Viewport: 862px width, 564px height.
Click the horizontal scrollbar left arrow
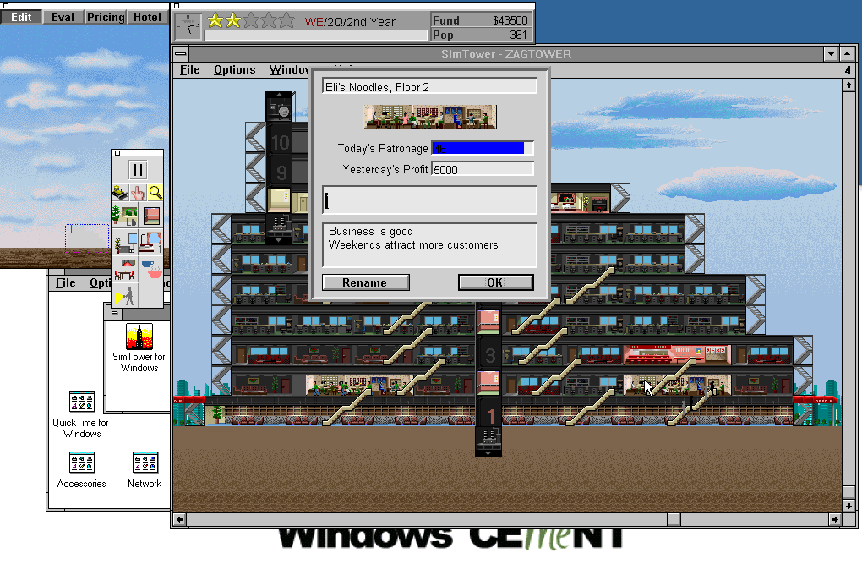coord(179,519)
